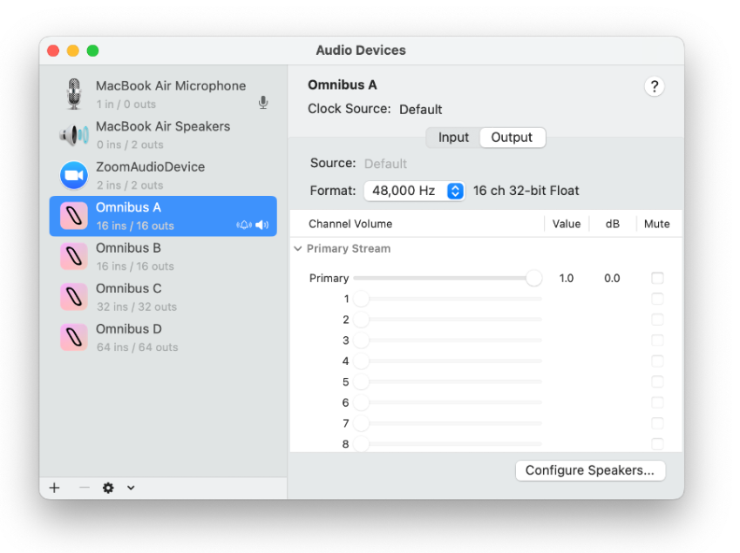Click the channel 1 volume slider knob
This screenshot has height=553, width=740.
(361, 299)
